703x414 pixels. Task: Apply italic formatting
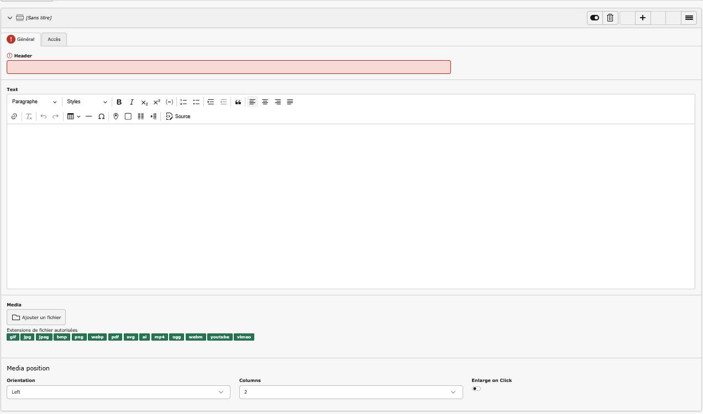click(132, 102)
